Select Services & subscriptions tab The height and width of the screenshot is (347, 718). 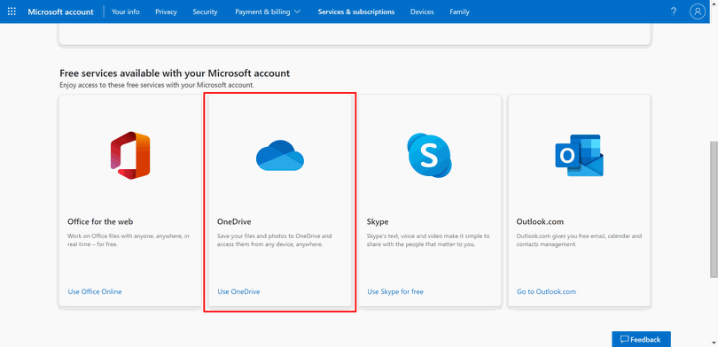[x=356, y=12]
